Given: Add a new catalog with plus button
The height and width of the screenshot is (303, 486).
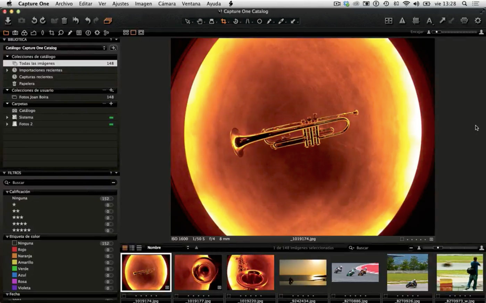Looking at the screenshot, I should coord(114,48).
